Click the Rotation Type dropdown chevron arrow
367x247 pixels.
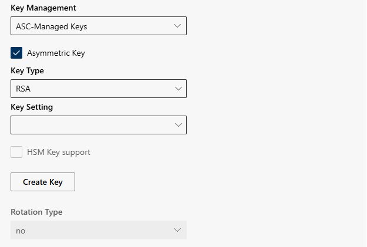(x=177, y=230)
